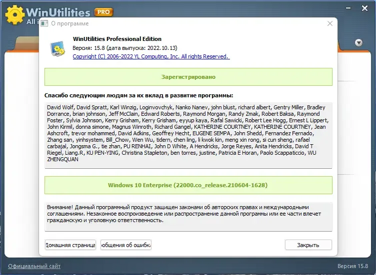Click the Зарегистрировано status banner

tap(188, 77)
